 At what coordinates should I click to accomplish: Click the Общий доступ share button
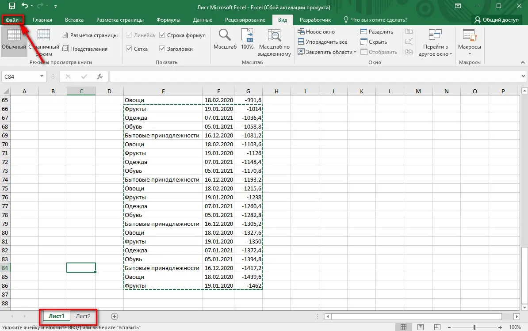point(497,20)
